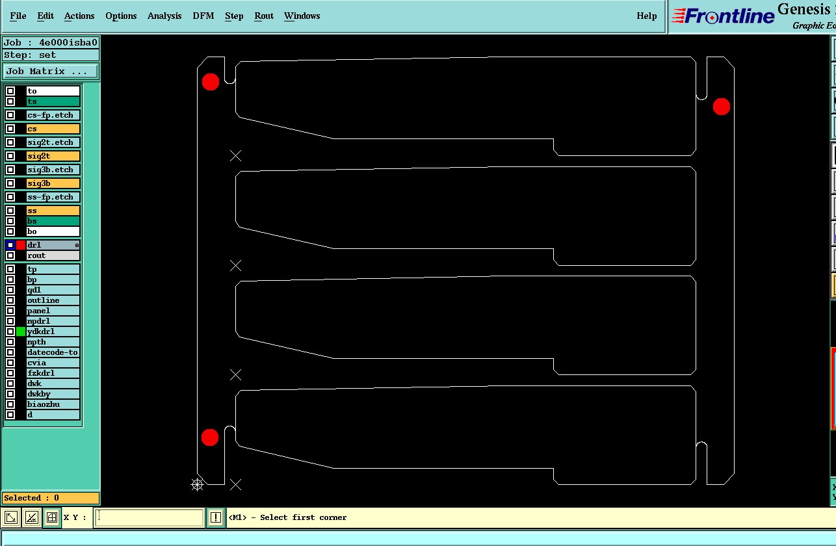Toggle the checkbox for the drl layer
836x546 pixels.
click(x=10, y=245)
